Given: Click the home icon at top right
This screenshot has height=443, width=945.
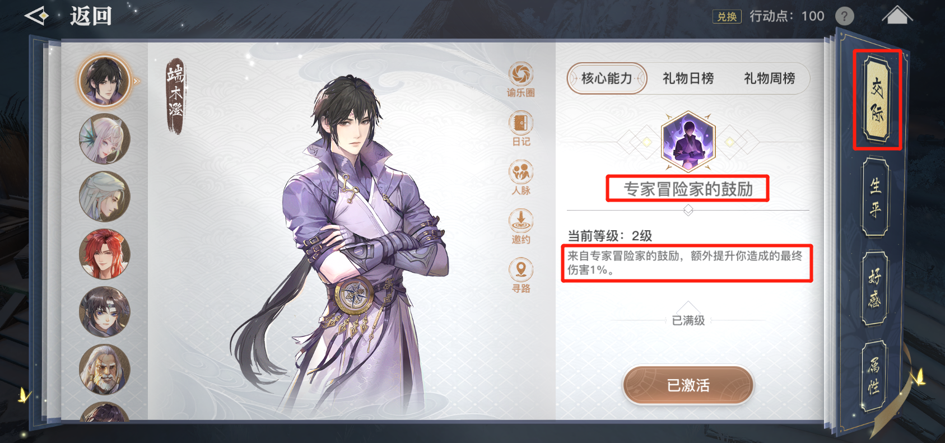Looking at the screenshot, I should (x=897, y=15).
